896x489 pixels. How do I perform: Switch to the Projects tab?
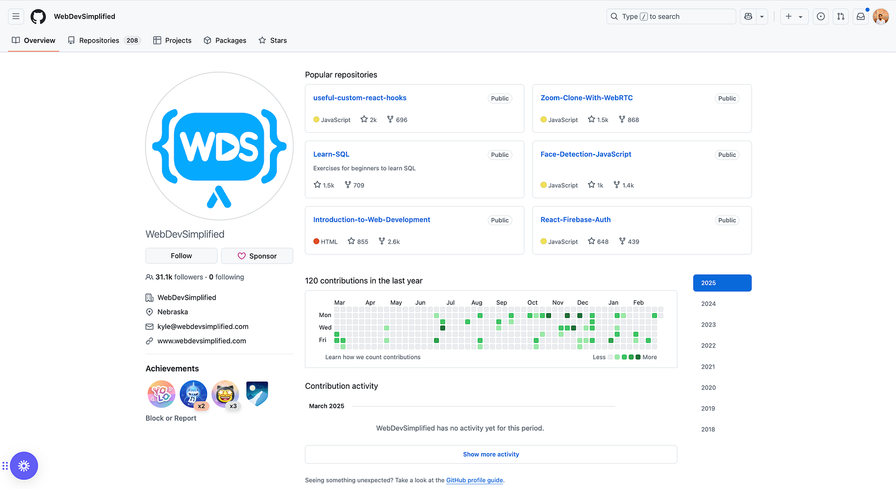(x=172, y=40)
